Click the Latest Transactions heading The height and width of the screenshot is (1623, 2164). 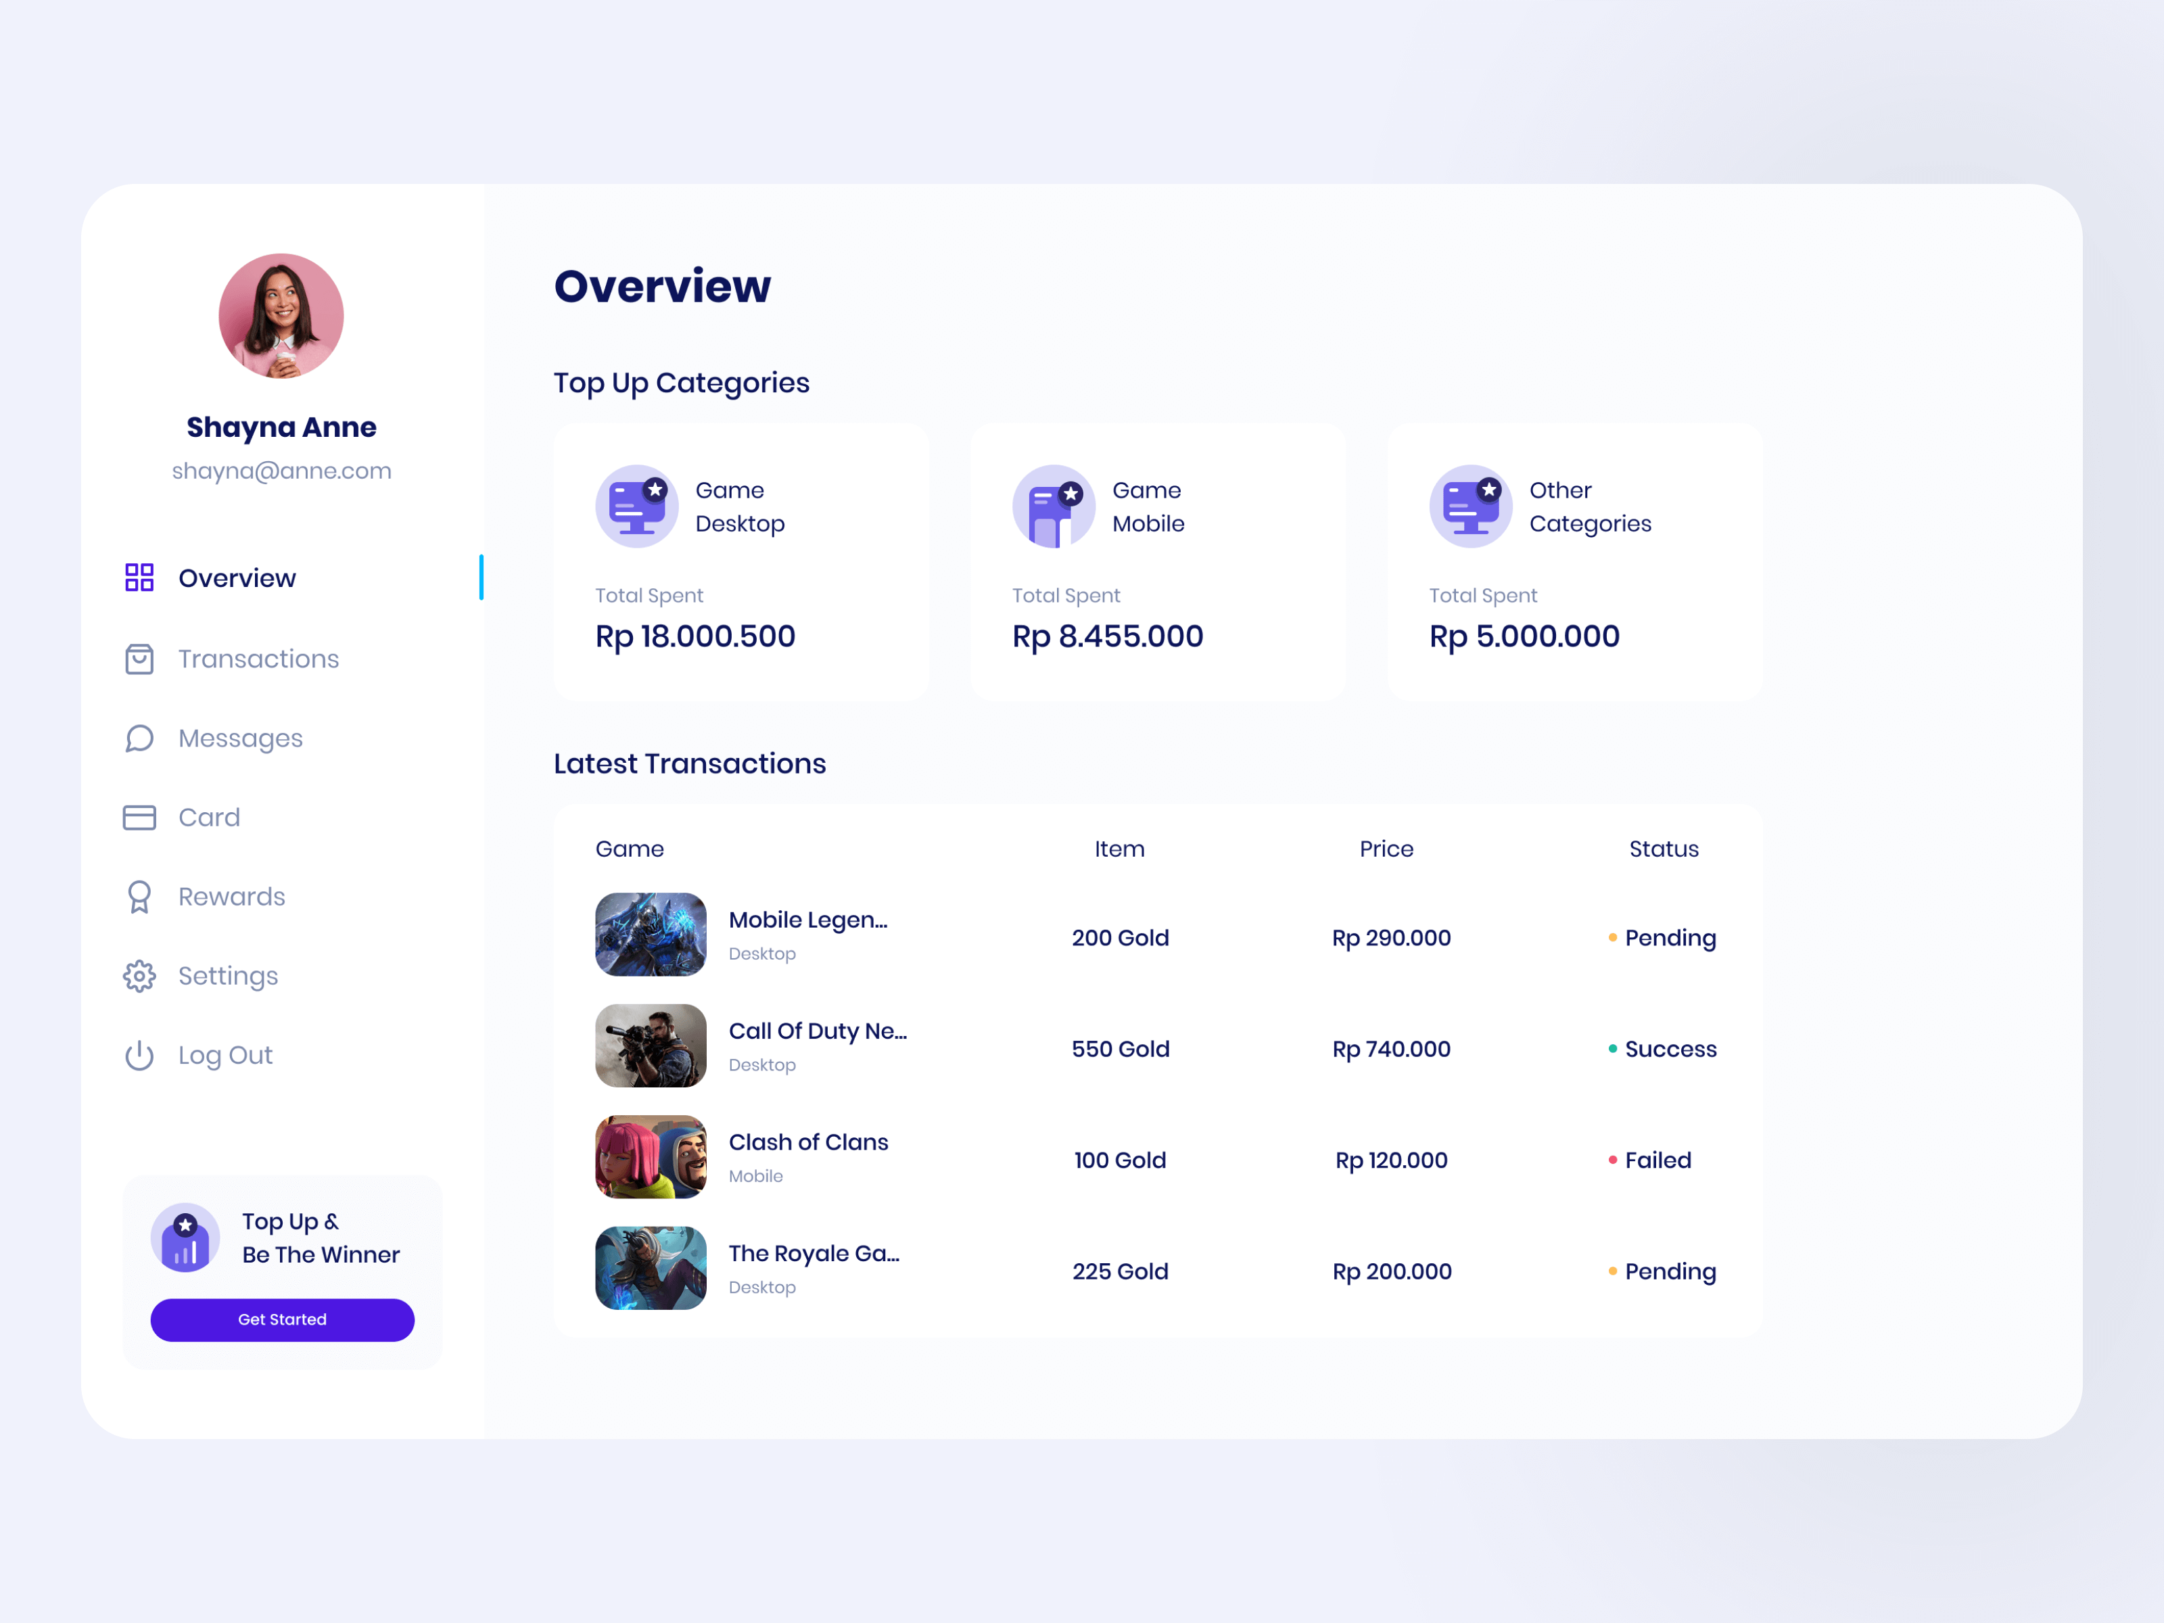pos(690,763)
